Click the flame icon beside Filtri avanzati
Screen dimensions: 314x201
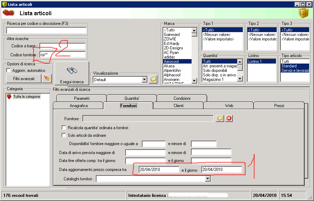[47, 78]
